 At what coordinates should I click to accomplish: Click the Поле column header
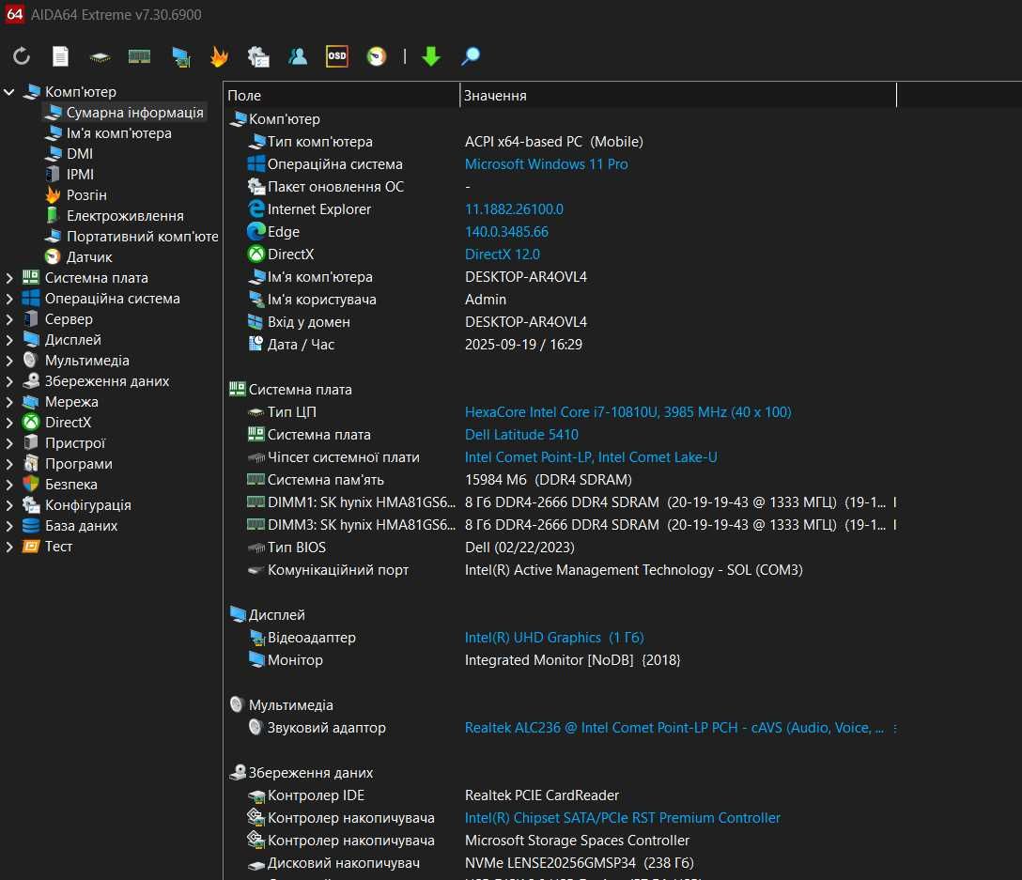[x=342, y=95]
